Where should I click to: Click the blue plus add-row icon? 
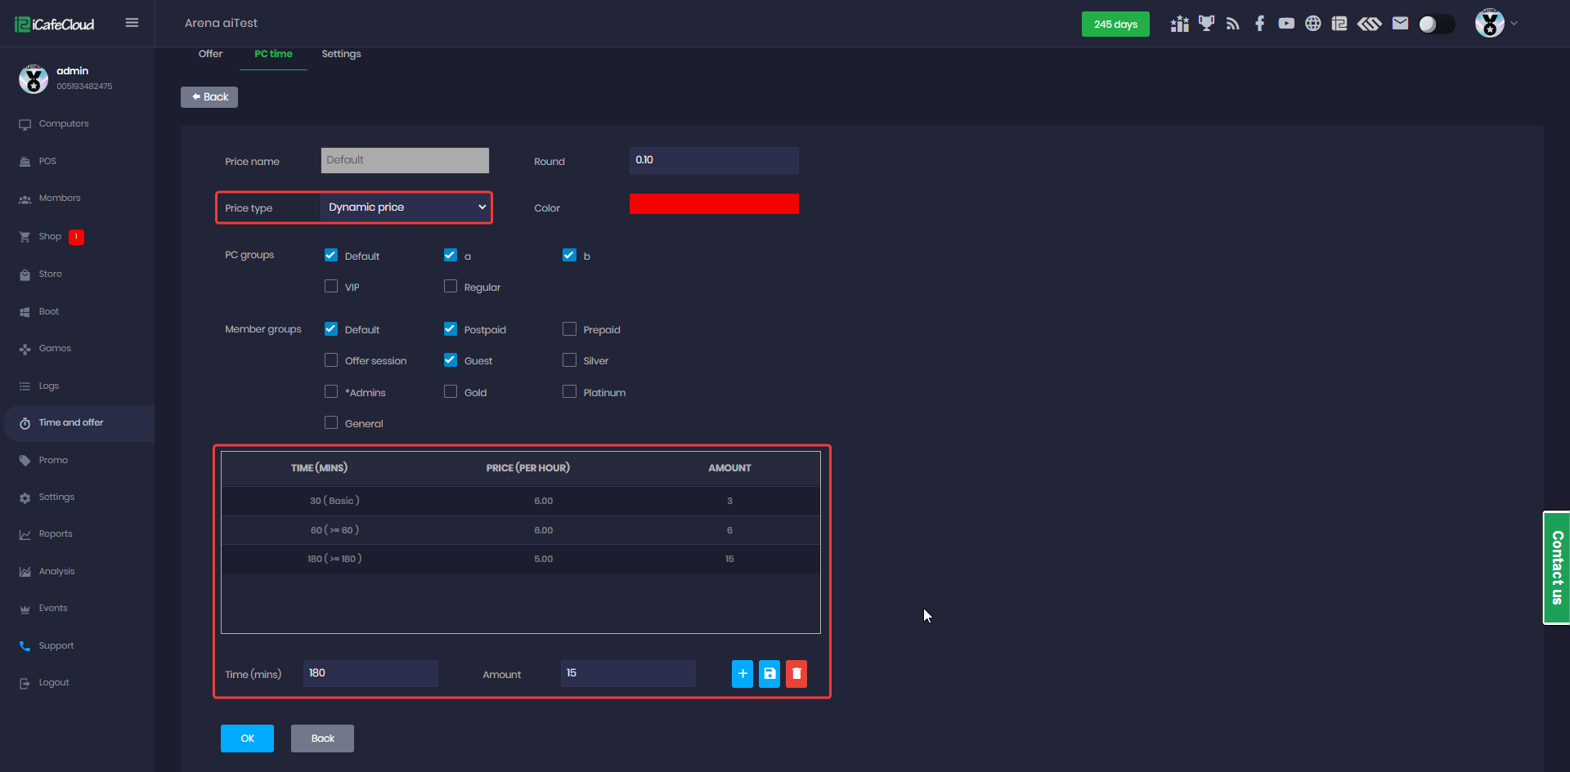coord(742,674)
